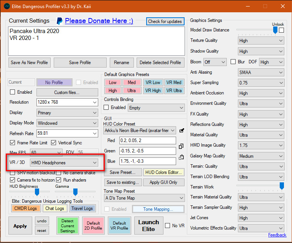Apply the VR Low preset
The height and width of the screenshot is (243, 292).
(153, 83)
